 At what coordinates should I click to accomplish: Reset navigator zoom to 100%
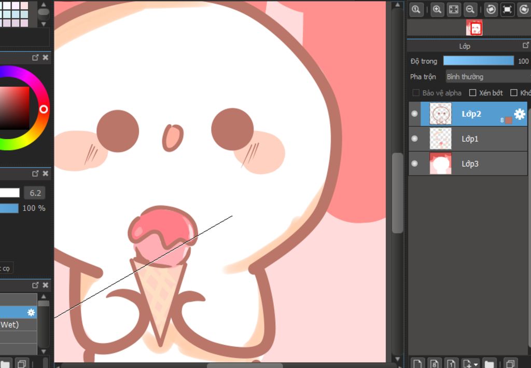click(416, 9)
